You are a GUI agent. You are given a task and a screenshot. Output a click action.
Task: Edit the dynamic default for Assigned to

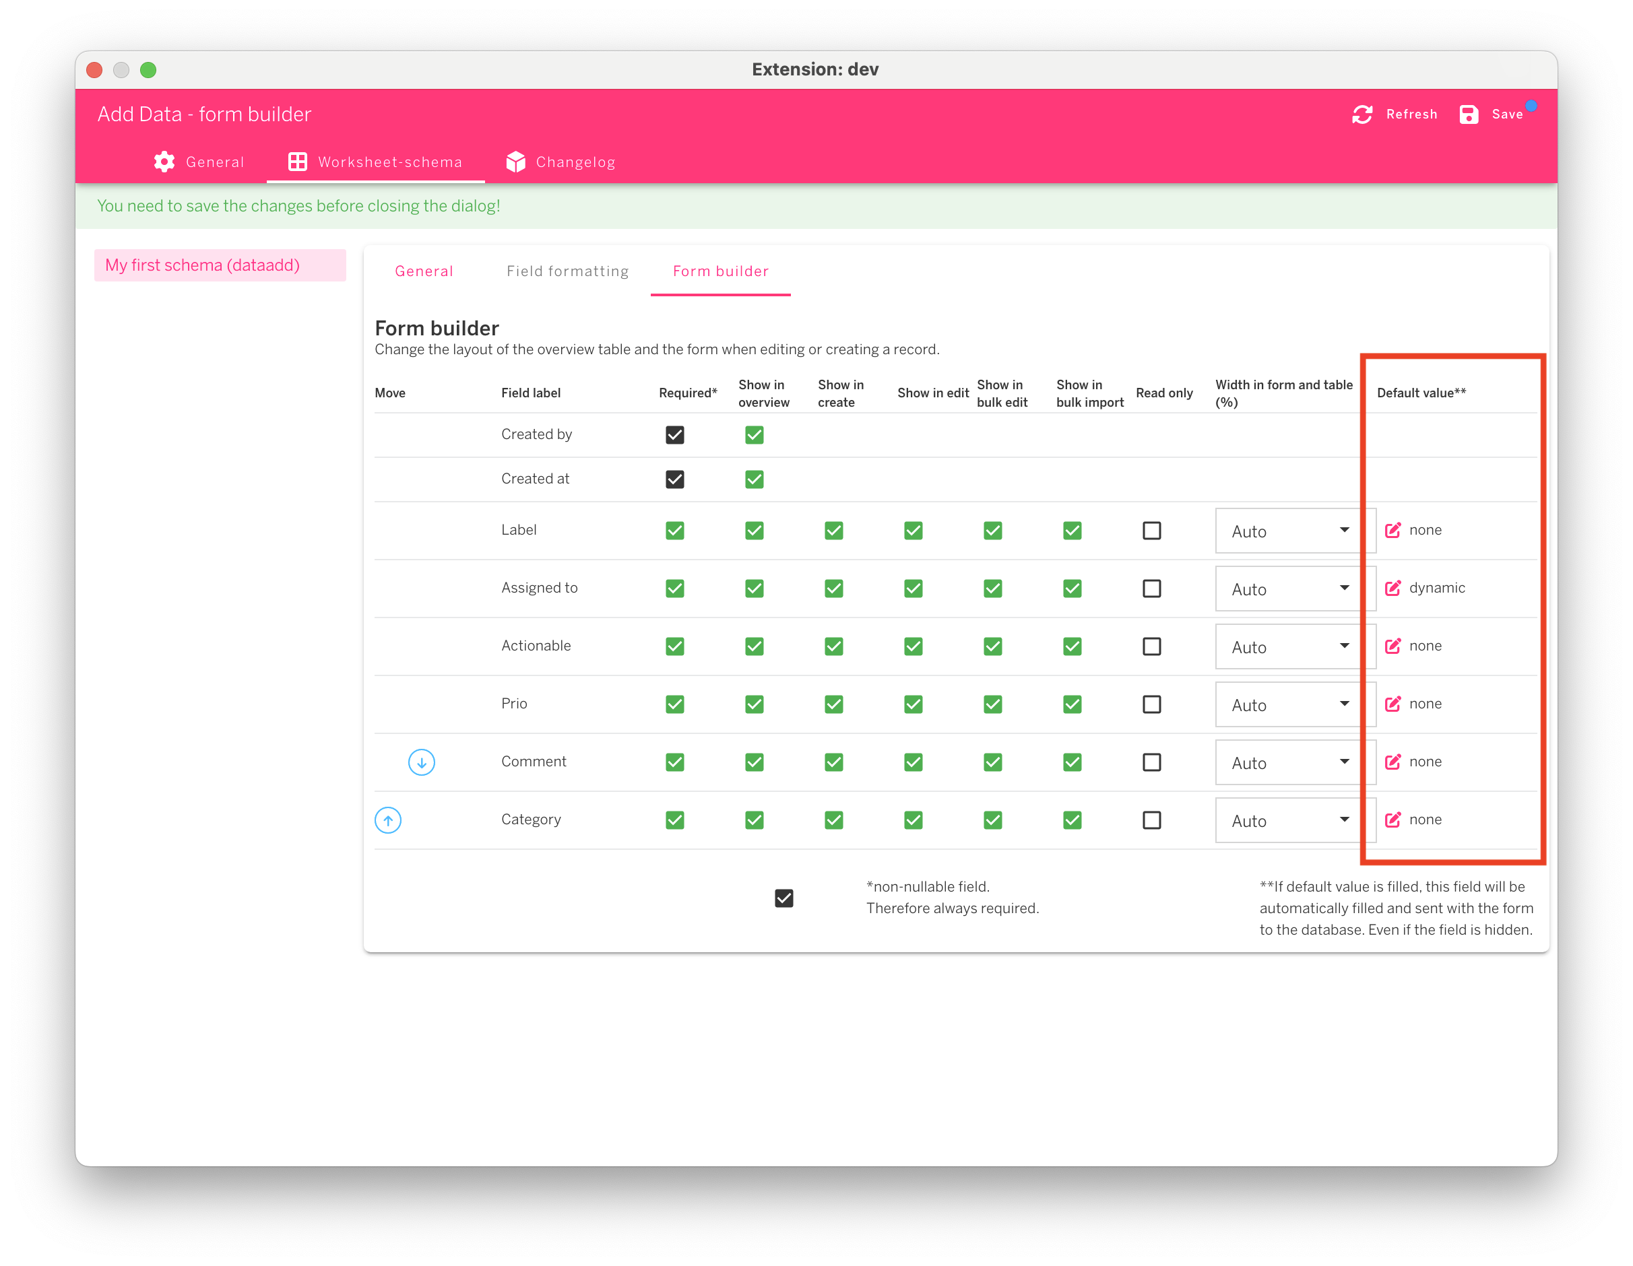point(1392,588)
